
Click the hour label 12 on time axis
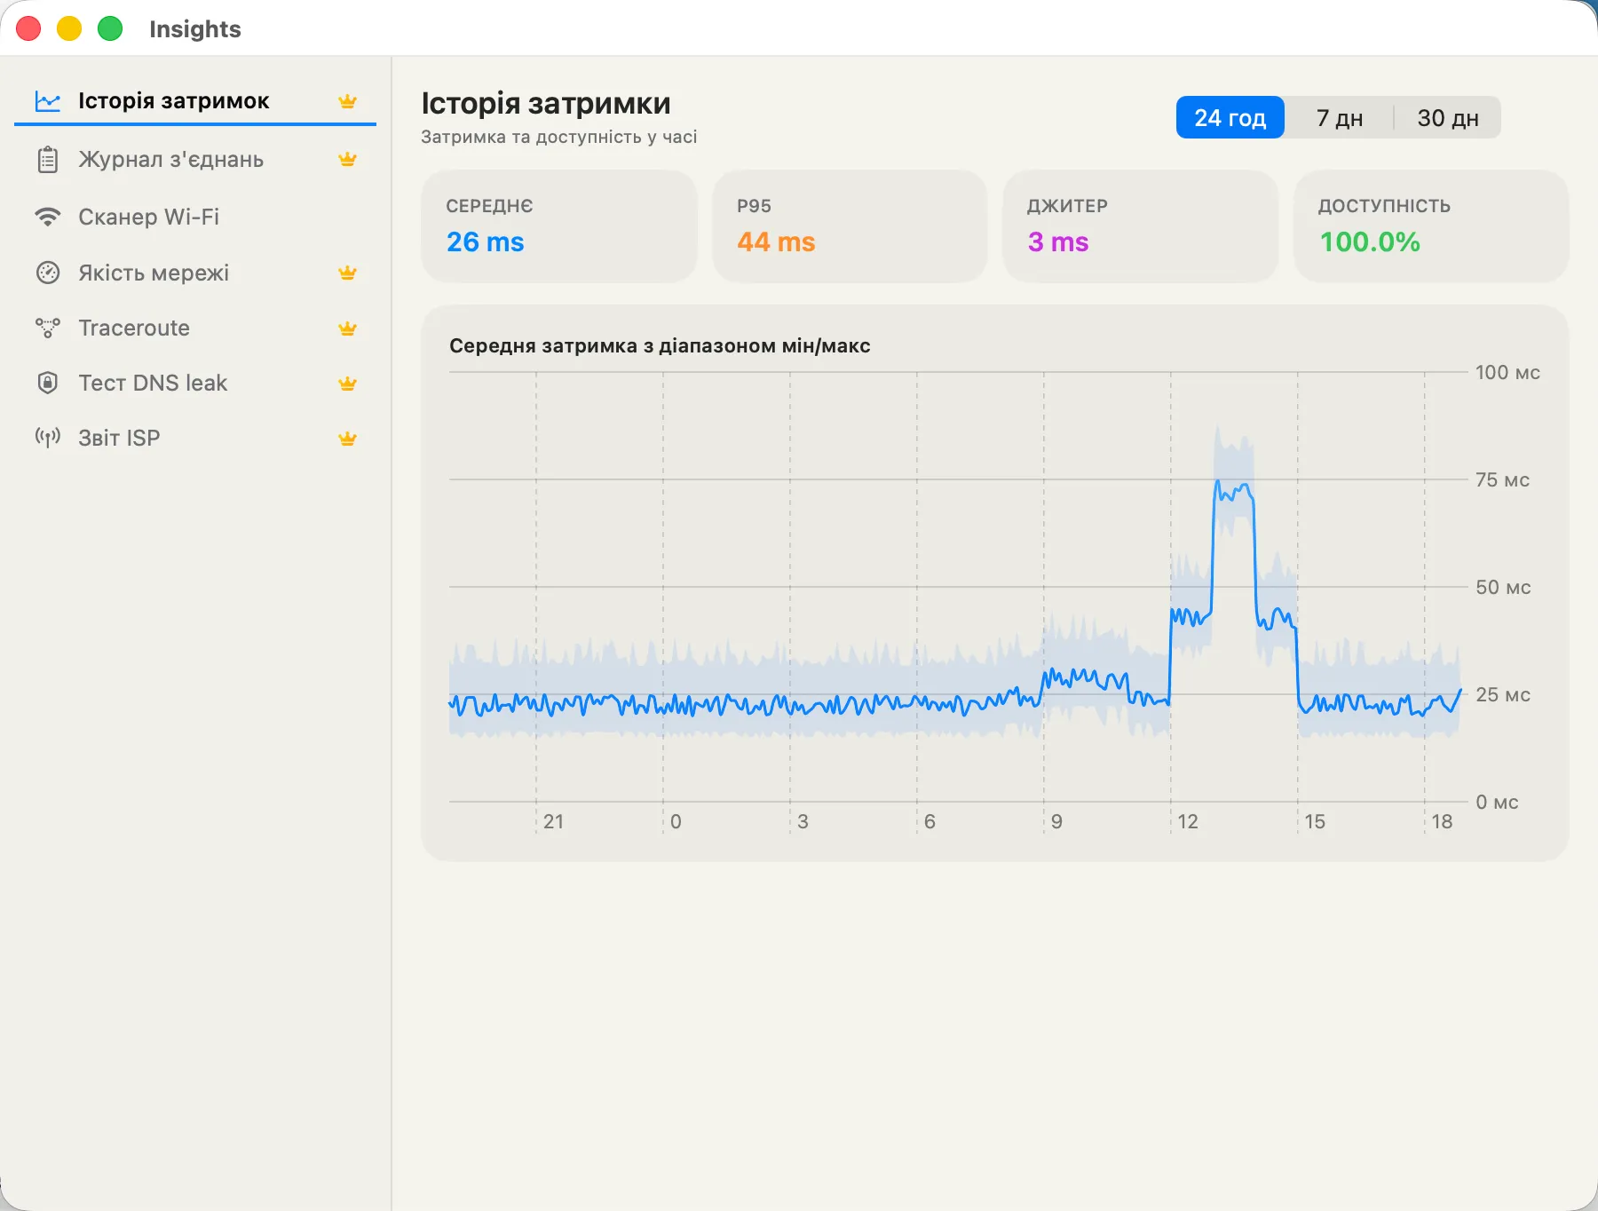[1188, 821]
